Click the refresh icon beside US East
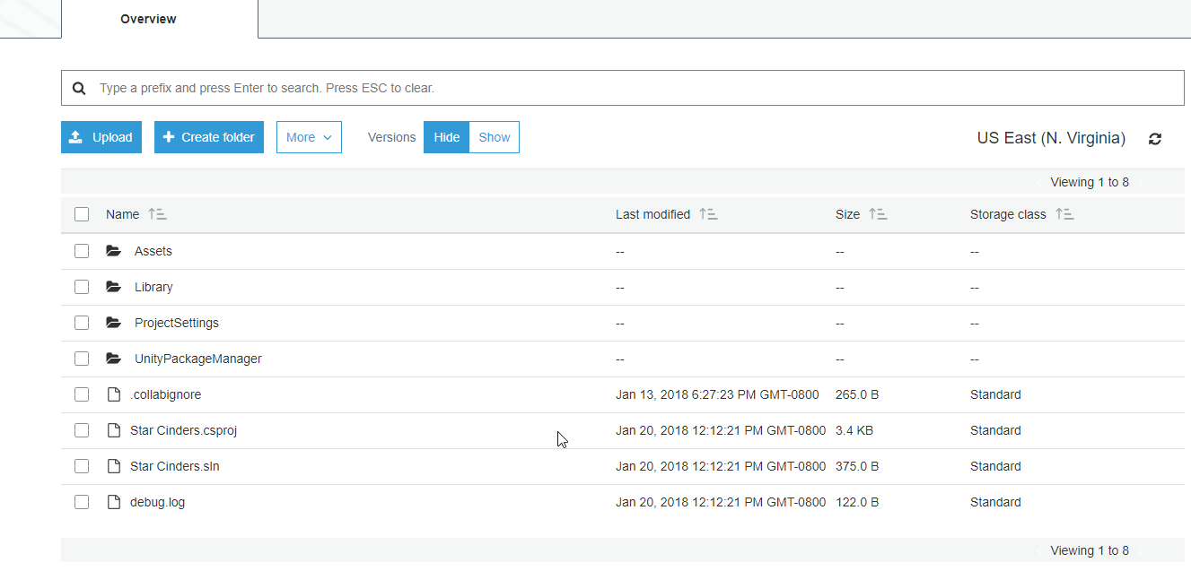The height and width of the screenshot is (571, 1191). click(x=1155, y=139)
